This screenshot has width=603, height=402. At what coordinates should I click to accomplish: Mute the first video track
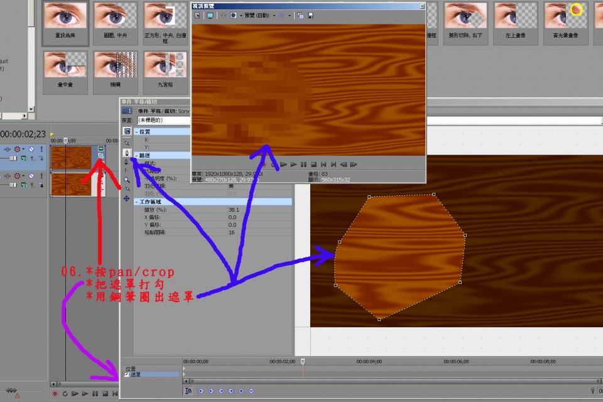(x=30, y=149)
